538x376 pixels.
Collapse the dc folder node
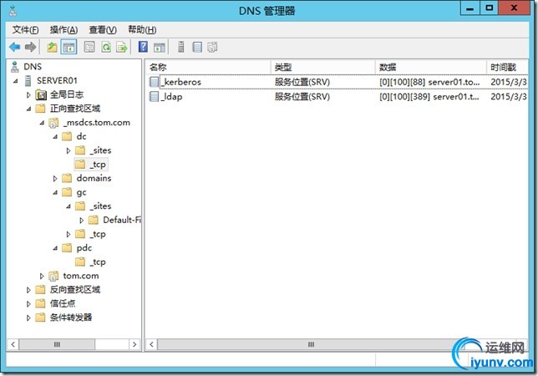(x=55, y=137)
